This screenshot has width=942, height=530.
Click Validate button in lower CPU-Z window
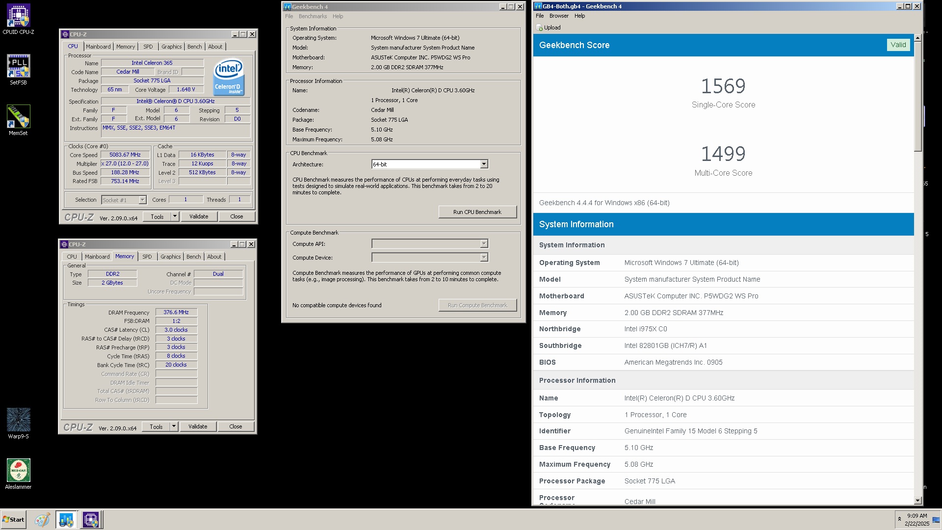click(198, 426)
